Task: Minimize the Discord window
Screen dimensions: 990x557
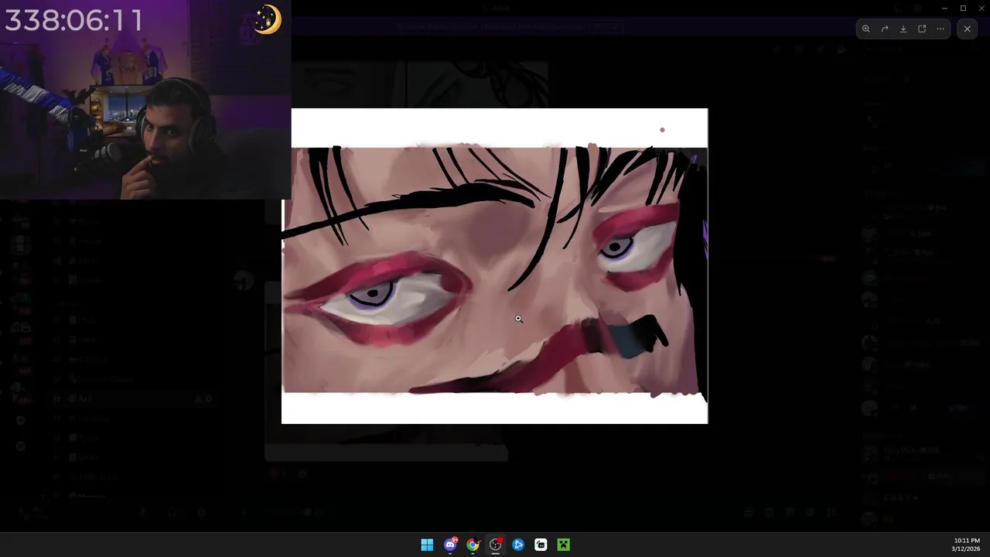Action: point(944,8)
